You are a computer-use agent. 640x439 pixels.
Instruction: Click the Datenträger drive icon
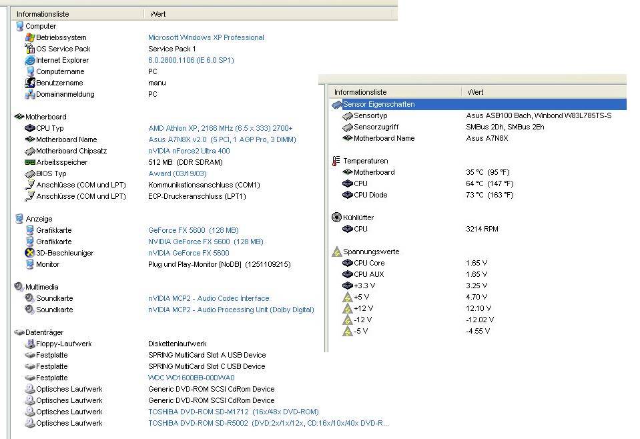click(x=19, y=332)
